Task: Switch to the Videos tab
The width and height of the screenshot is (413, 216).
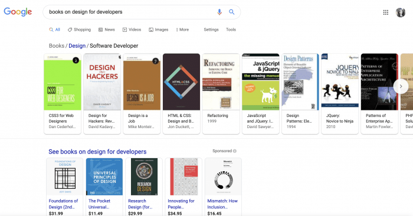Action: tap(132, 30)
